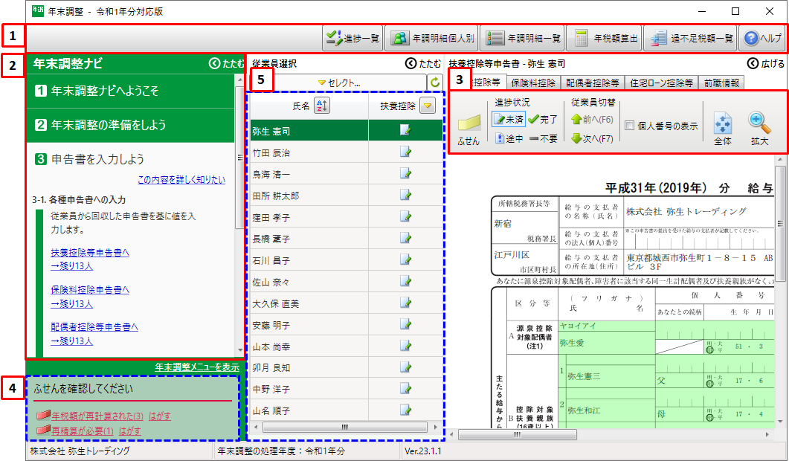Image resolution: width=789 pixels, height=461 pixels.
Task: Switch to the 保険料控除 tab
Action: pyautogui.click(x=533, y=83)
